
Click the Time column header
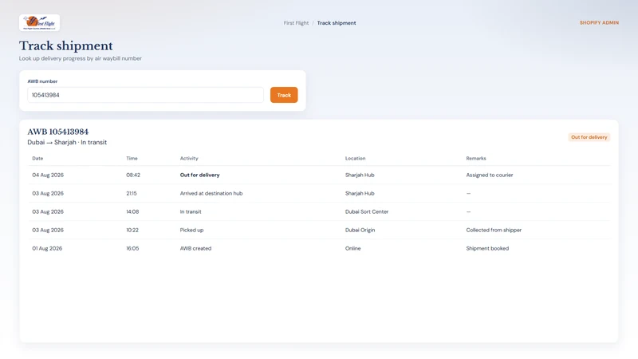(x=132, y=158)
